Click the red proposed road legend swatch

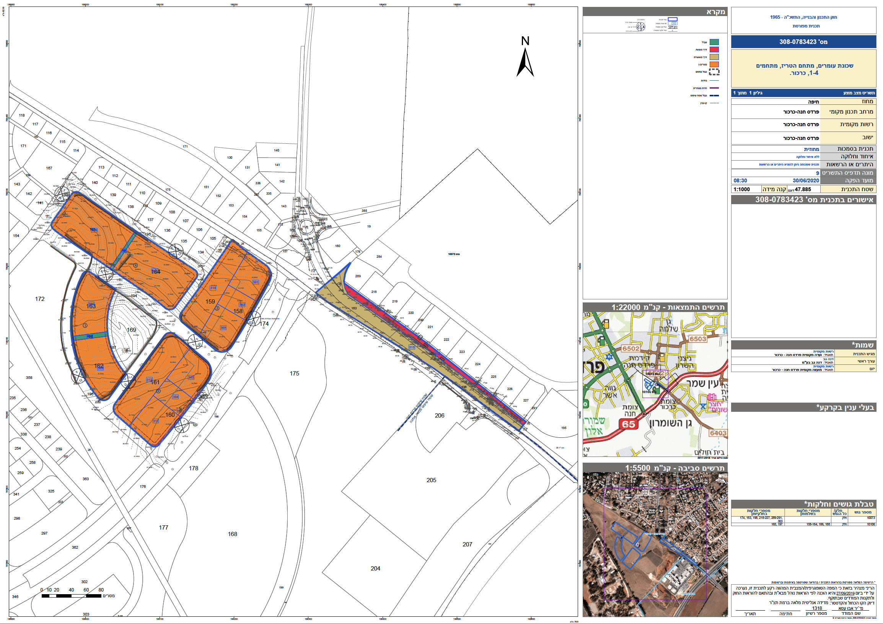click(x=714, y=50)
